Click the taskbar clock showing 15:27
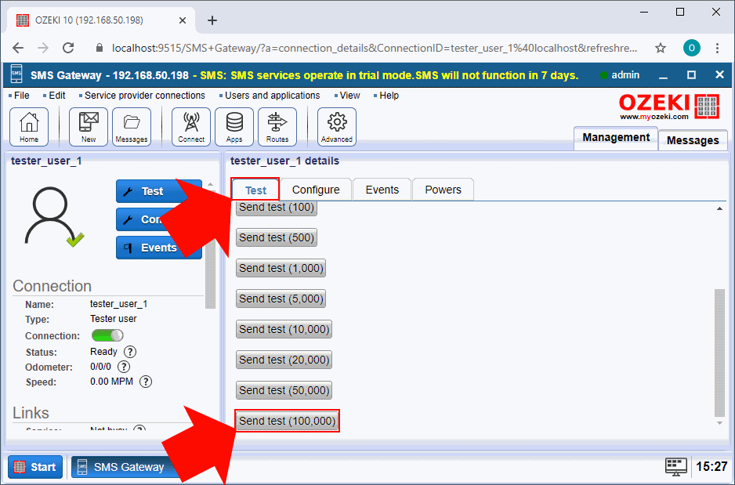 coord(711,467)
